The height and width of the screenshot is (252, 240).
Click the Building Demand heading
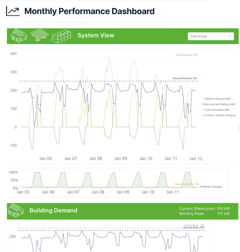click(53, 210)
